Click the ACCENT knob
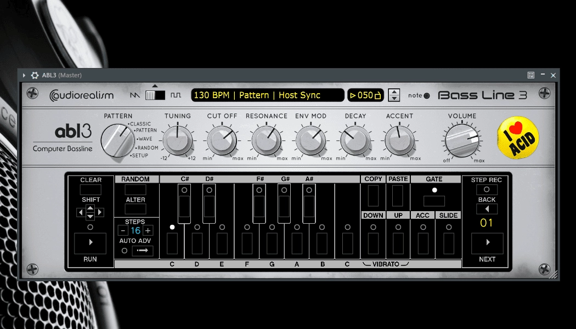This screenshot has height=329, width=576. (400, 140)
